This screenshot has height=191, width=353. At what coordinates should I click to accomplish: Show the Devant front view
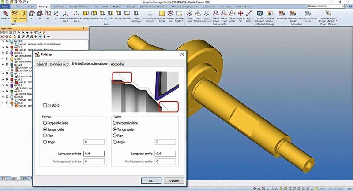pyautogui.click(x=86, y=15)
